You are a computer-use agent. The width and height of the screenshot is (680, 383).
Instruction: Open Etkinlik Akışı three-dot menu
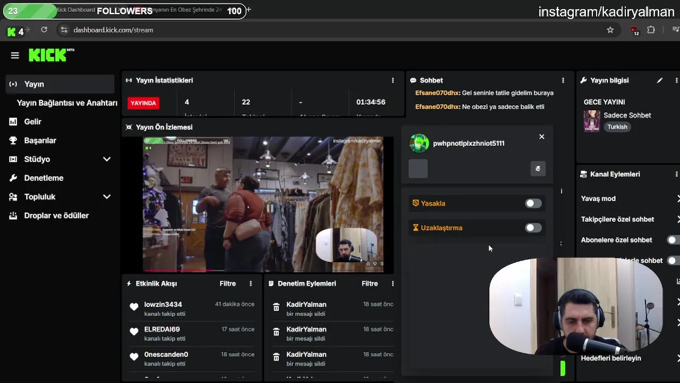click(251, 284)
